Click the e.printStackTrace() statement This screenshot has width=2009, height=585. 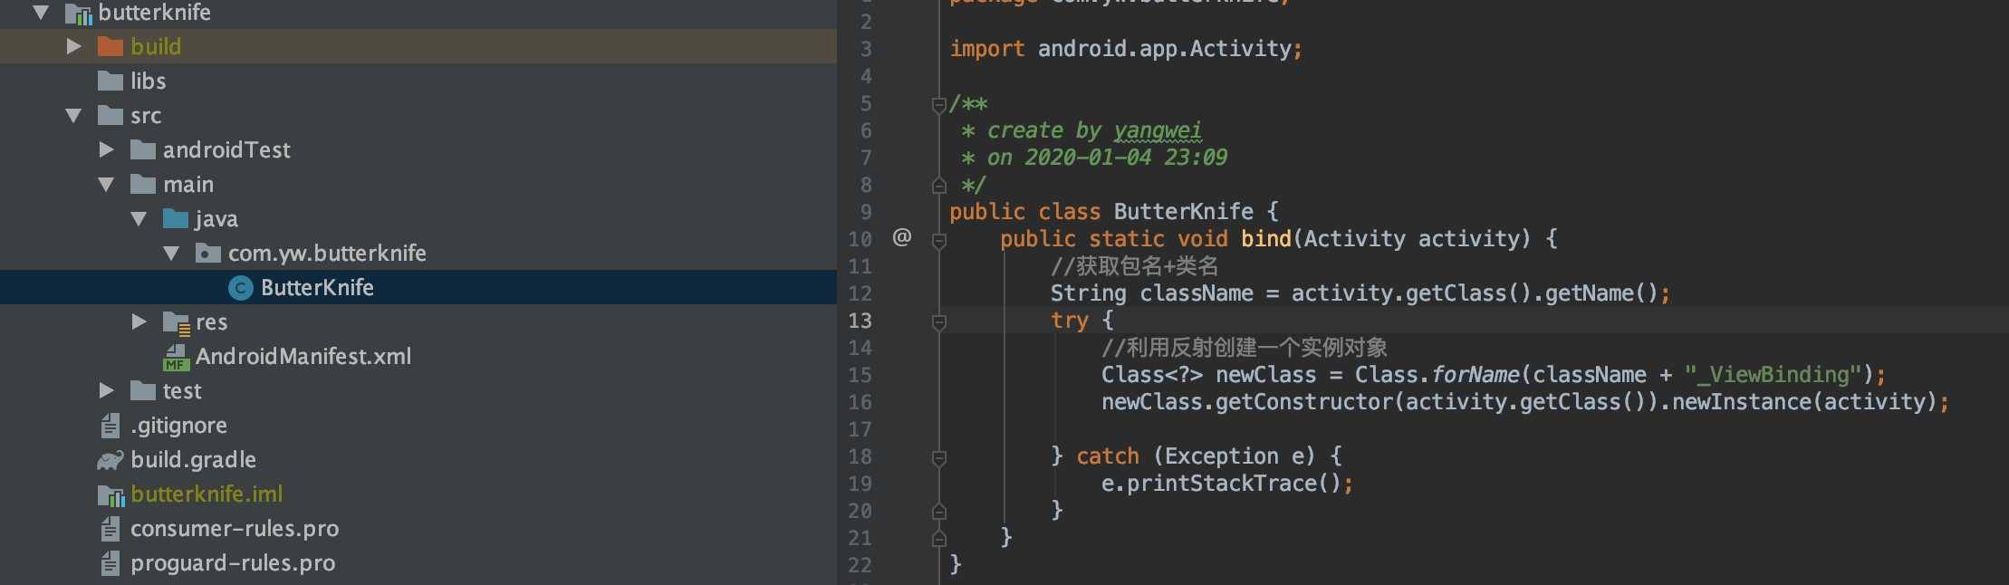click(1227, 484)
